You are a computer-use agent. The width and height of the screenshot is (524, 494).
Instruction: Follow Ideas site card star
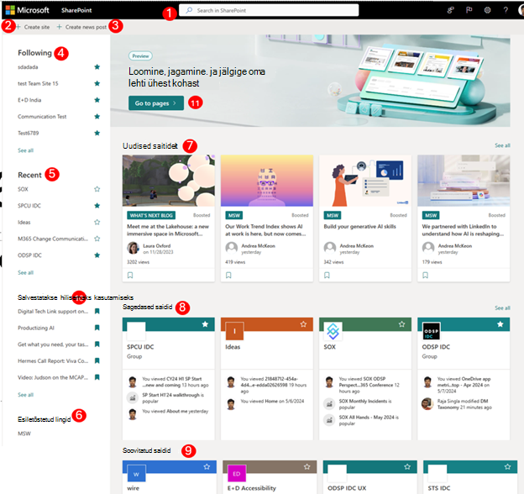(303, 324)
